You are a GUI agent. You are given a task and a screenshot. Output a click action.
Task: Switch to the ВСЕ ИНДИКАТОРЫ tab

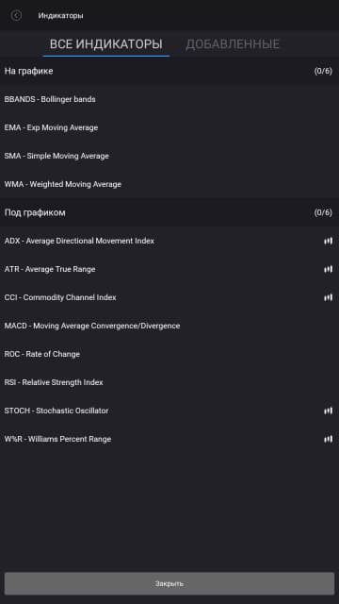tap(106, 44)
